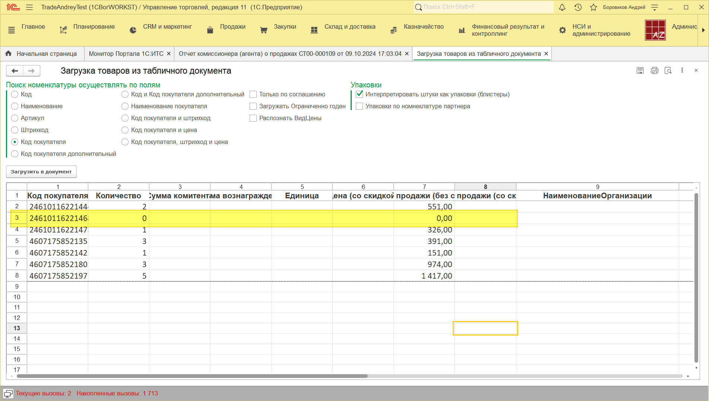Click the notifications bell icon
This screenshot has height=401, width=709.
tap(562, 7)
